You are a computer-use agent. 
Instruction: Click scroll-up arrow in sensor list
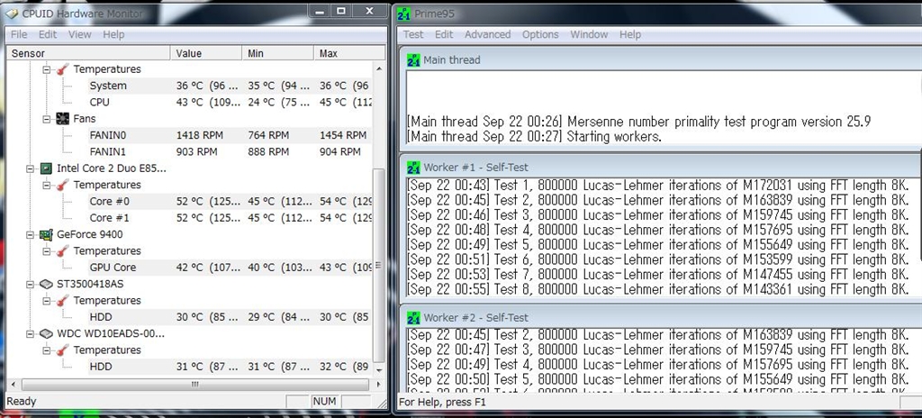pyautogui.click(x=379, y=68)
